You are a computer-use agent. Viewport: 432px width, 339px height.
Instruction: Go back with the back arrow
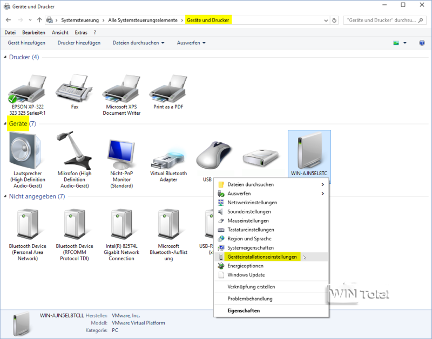click(x=8, y=20)
